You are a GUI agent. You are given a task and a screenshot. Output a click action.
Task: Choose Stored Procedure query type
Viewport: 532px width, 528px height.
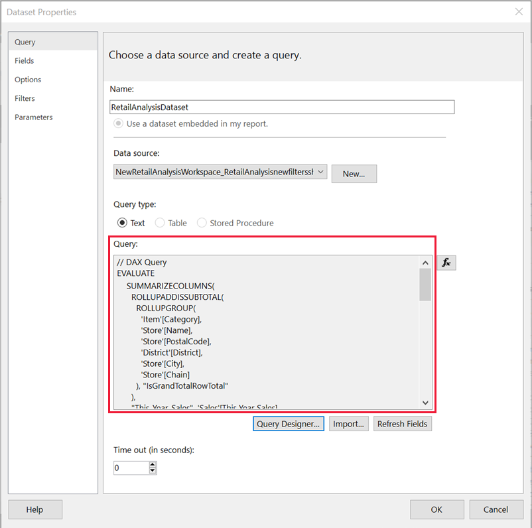(x=202, y=223)
